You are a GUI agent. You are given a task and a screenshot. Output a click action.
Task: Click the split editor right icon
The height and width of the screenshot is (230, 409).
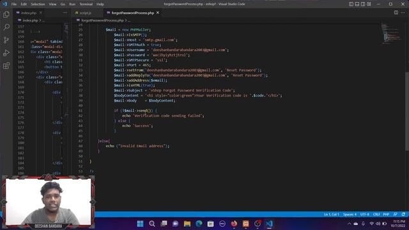click(x=396, y=13)
